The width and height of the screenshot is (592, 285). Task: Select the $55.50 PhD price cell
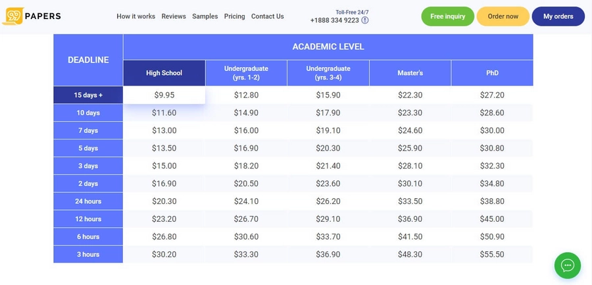(492, 254)
